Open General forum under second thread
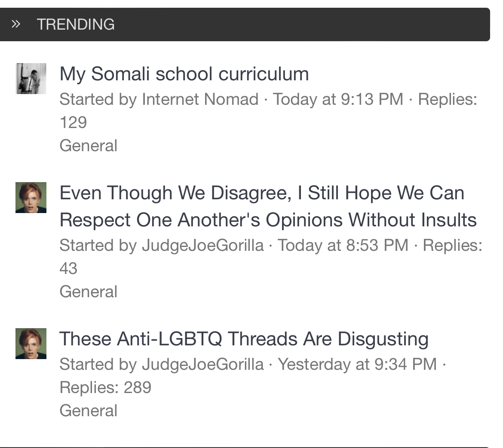Viewport: 503px width, 448px height. click(x=89, y=292)
